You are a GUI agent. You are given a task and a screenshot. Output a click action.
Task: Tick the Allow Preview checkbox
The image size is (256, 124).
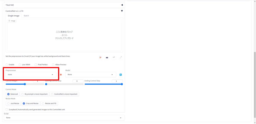click(x=53, y=65)
